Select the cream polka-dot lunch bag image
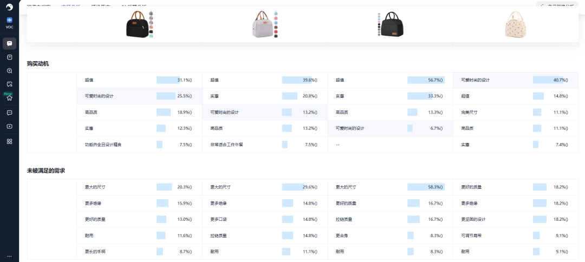The width and height of the screenshot is (585, 262). coord(516,24)
